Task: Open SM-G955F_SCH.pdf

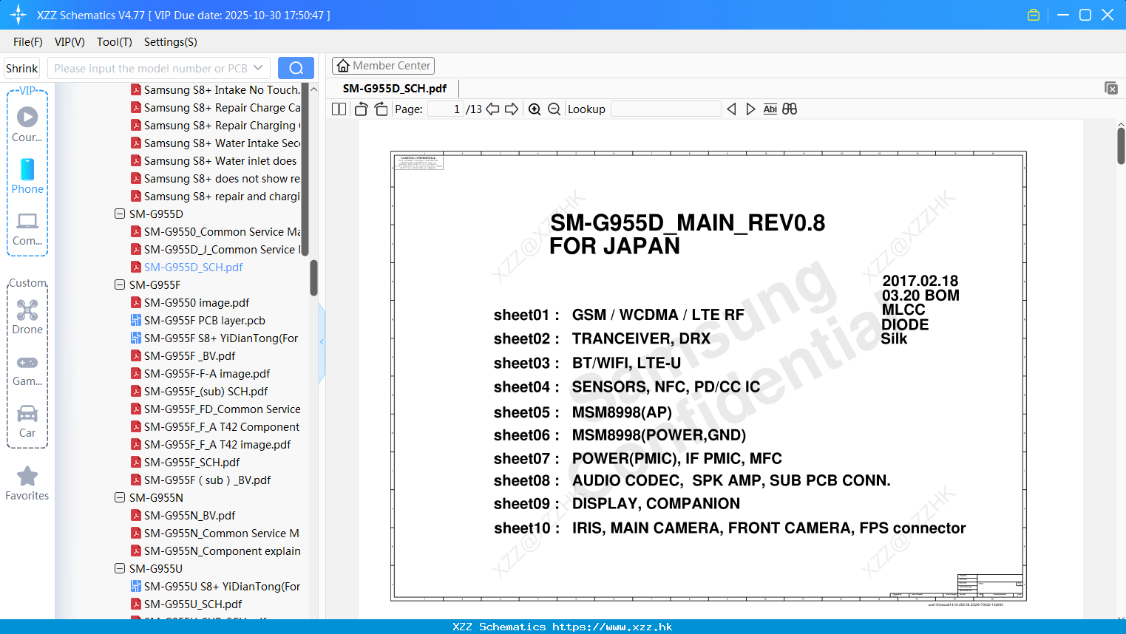Action: pyautogui.click(x=191, y=462)
